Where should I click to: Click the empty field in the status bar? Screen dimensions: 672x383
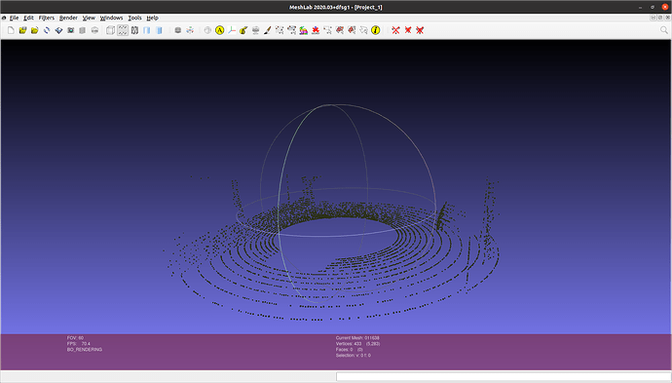tap(504, 376)
